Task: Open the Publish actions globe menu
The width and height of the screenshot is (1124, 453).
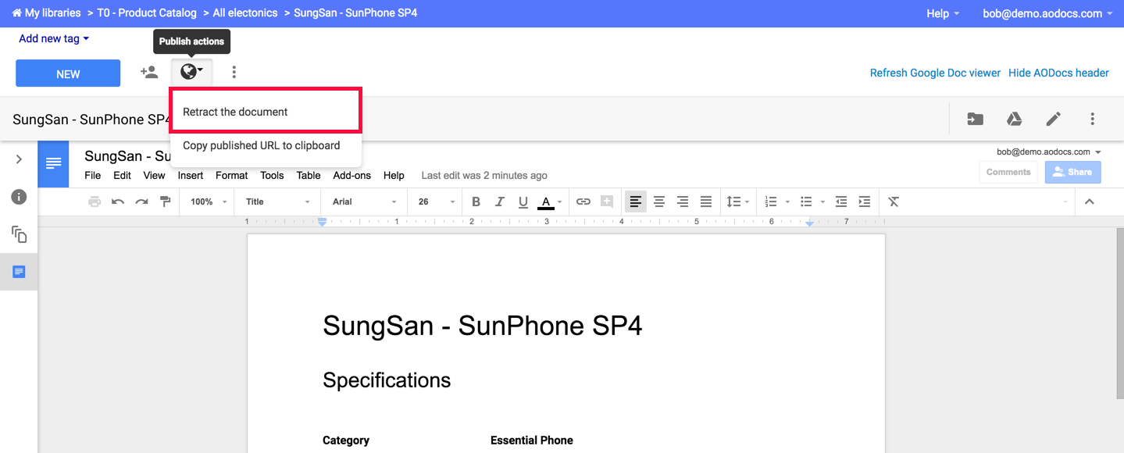Action: (x=191, y=73)
